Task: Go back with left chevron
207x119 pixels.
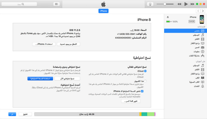Action: pyautogui.click(x=198, y=11)
